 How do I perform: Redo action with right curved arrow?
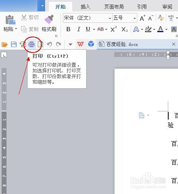59,44
